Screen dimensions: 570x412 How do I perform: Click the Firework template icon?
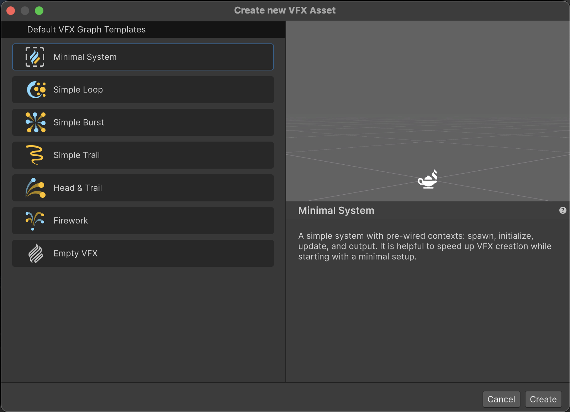point(35,221)
